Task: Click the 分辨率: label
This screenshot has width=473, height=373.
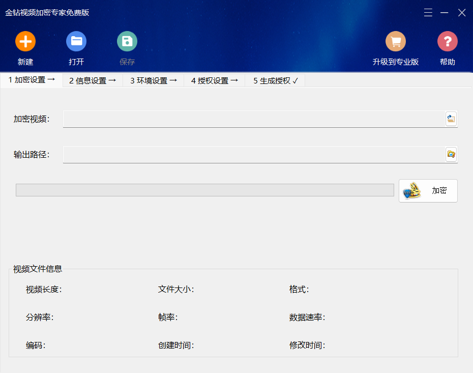Action: click(x=40, y=317)
